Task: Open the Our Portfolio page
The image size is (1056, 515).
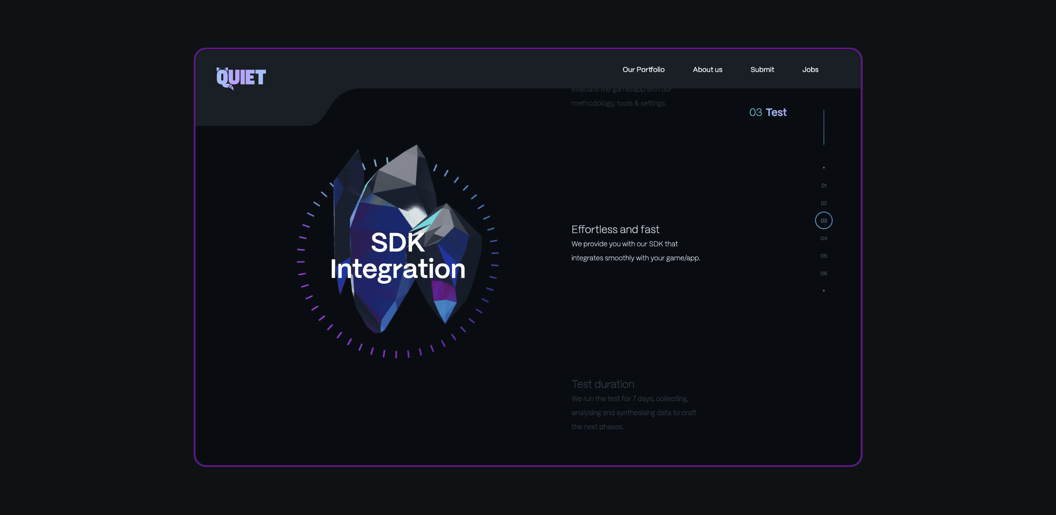Action: (x=643, y=70)
